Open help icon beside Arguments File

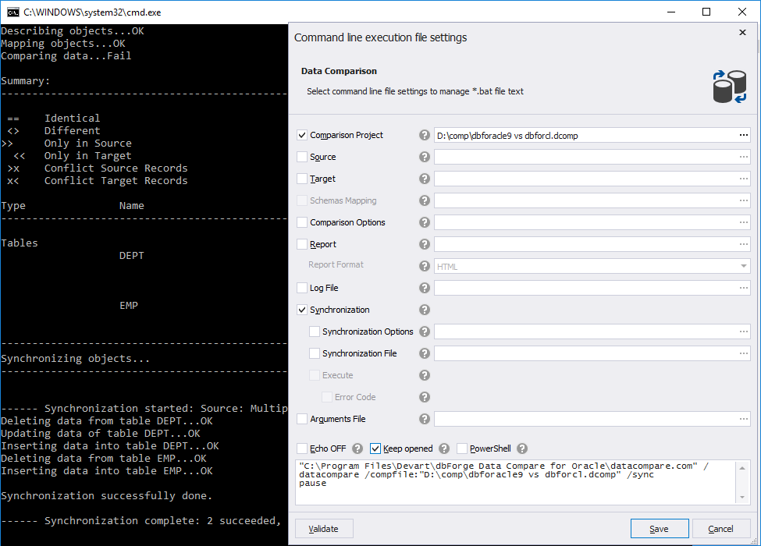point(424,419)
